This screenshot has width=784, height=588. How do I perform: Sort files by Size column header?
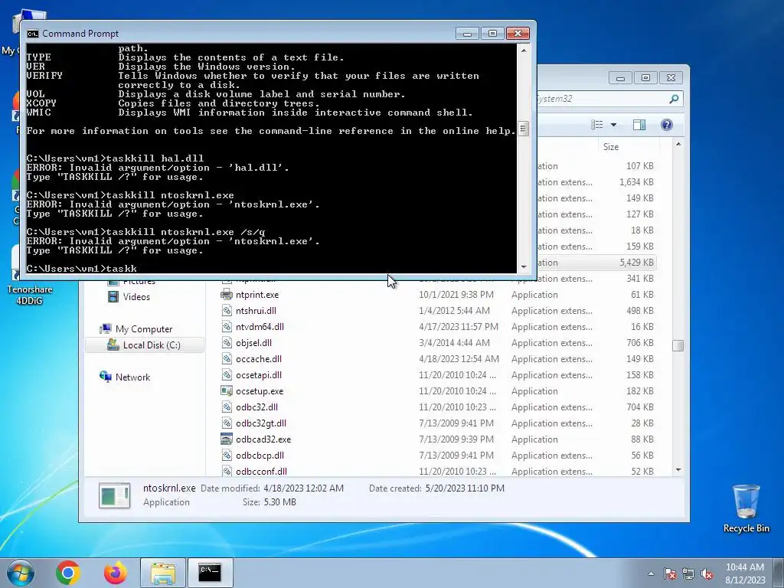611,147
